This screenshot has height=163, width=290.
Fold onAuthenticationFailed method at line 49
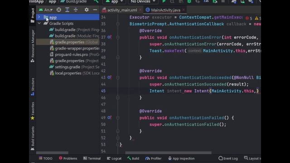pyautogui.click(x=118, y=118)
